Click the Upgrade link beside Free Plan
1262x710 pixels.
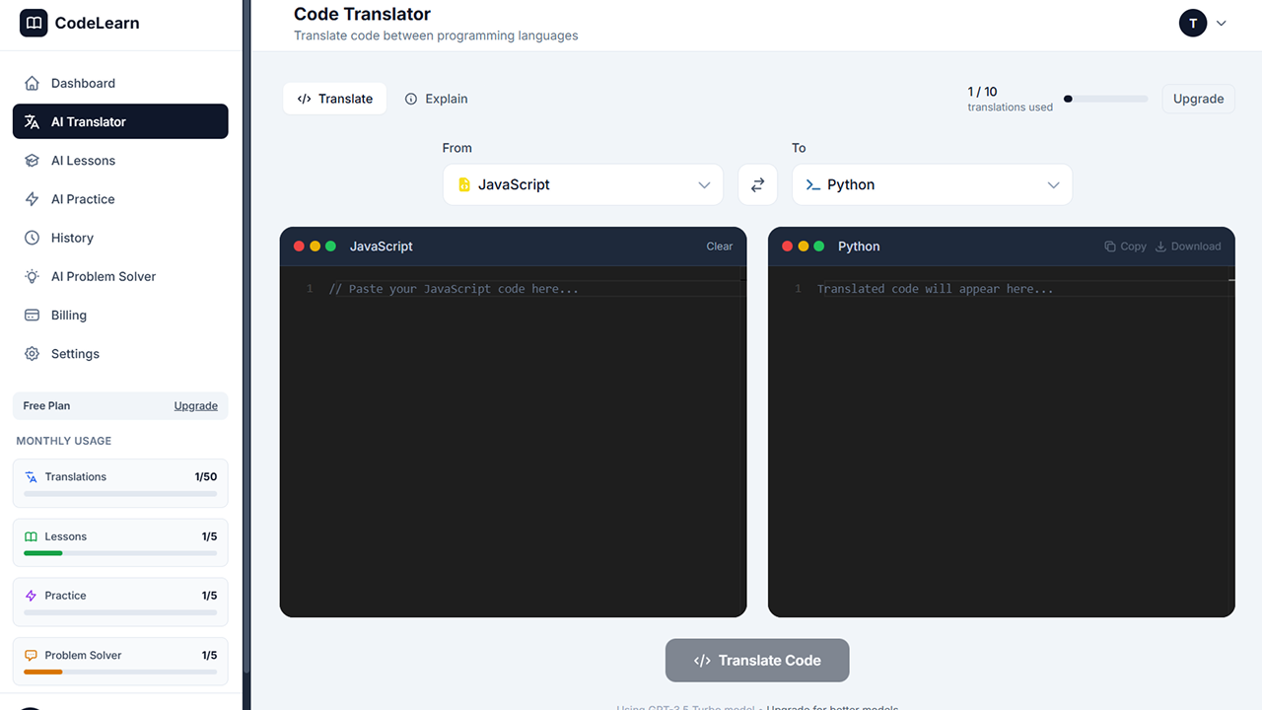coord(196,406)
